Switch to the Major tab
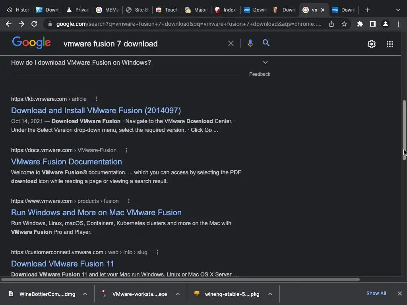The image size is (407, 305). pyautogui.click(x=196, y=10)
